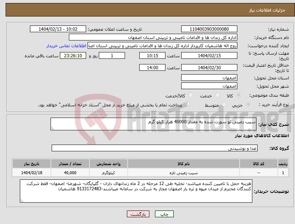Click need date cell 1404/02/18

31,173
